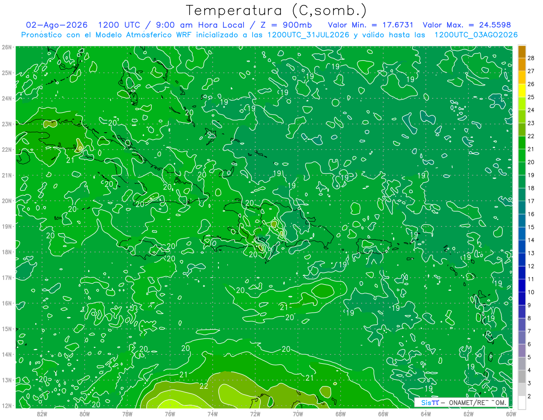Click the '10' label on the color scale
543x420 pixels.
(x=531, y=292)
